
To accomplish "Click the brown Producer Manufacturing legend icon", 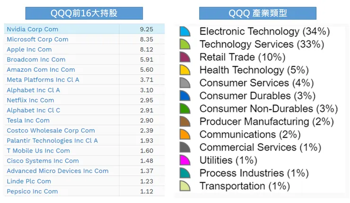I will point(185,122).
